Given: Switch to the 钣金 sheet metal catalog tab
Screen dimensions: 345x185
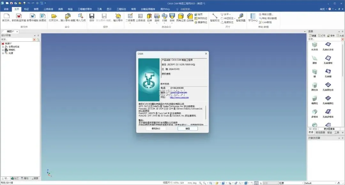Looking at the screenshot, I should point(330,132).
